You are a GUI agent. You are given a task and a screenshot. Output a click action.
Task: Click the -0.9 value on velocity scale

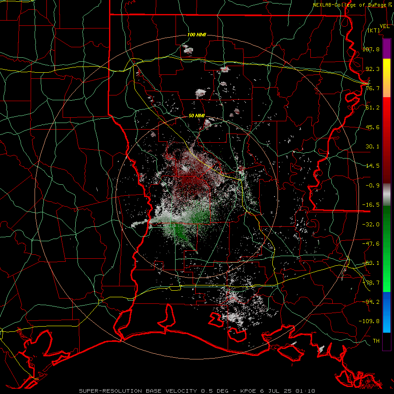pos(373,186)
